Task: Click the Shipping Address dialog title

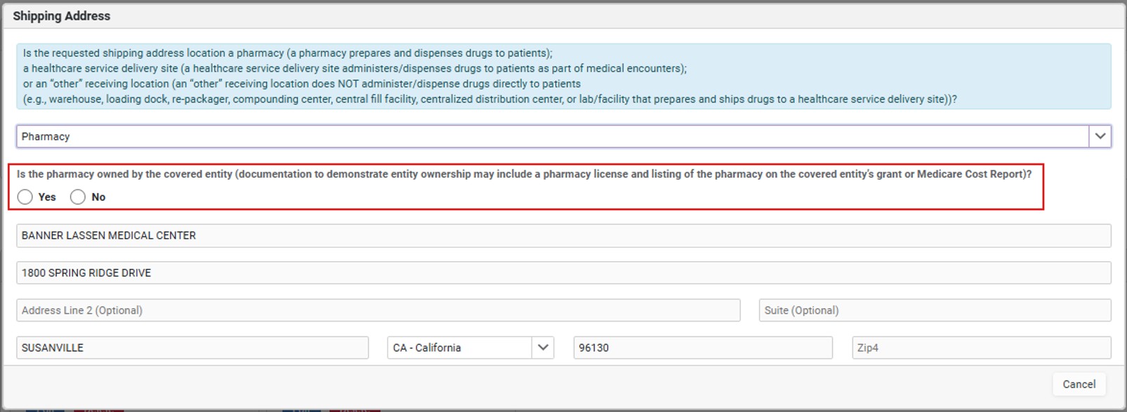Action: [x=62, y=15]
